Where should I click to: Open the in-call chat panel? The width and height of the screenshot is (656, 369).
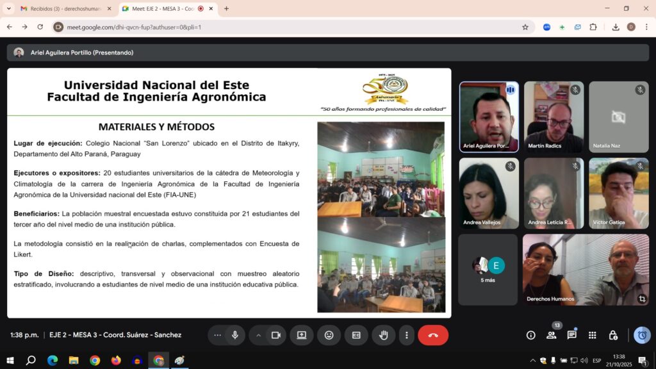[x=572, y=334]
